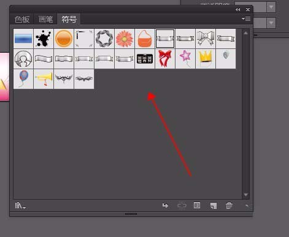The width and height of the screenshot is (289, 237).
Task: Open the lower dropdown arrow behind the panel
Action: 271,23
